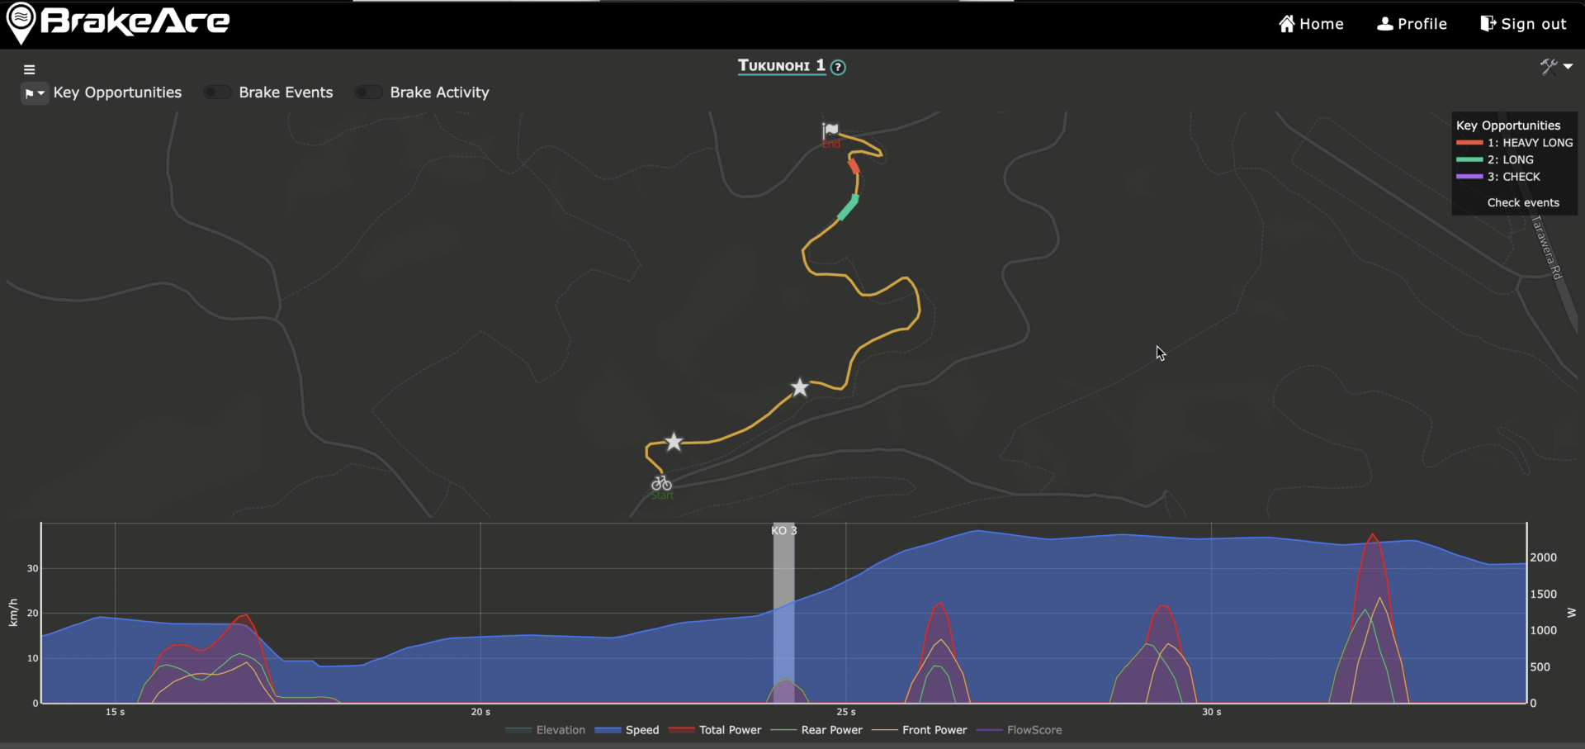Open the hamburger menu icon
The image size is (1585, 749).
tap(30, 69)
